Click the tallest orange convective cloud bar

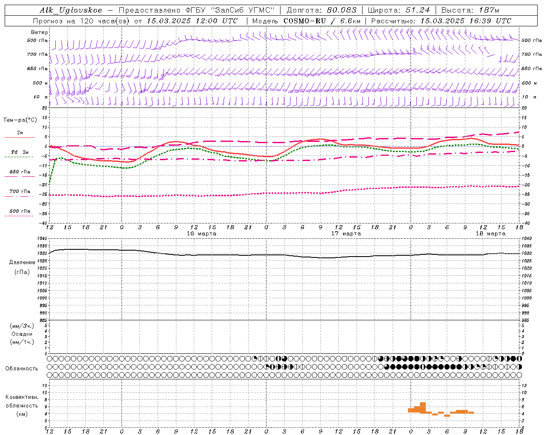tap(423, 408)
